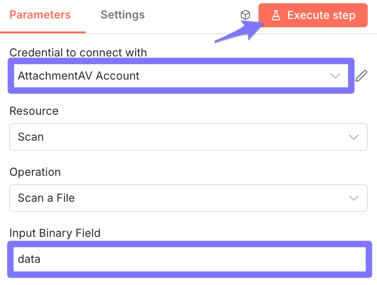Click the chevron on the Operation dropdown
Image resolution: width=377 pixels, height=285 pixels.
point(353,198)
